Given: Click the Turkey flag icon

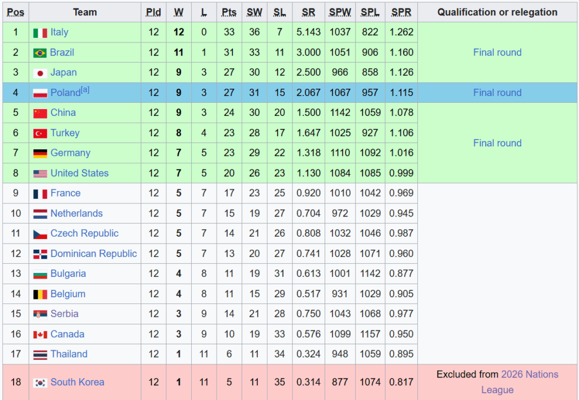Looking at the screenshot, I should (40, 133).
